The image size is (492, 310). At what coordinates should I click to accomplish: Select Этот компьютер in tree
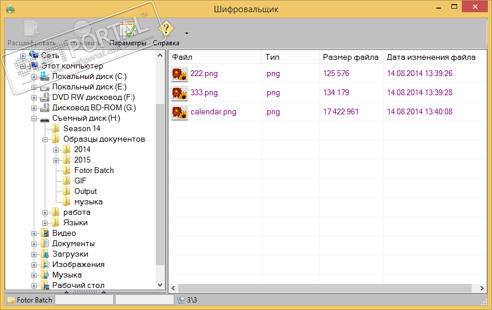point(72,66)
